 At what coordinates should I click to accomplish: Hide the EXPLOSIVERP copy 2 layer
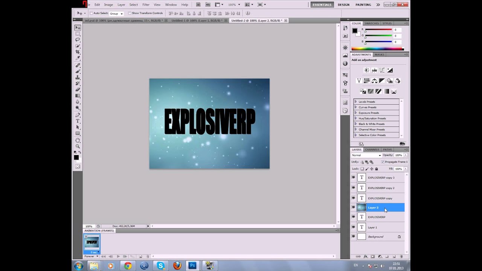coord(353,187)
